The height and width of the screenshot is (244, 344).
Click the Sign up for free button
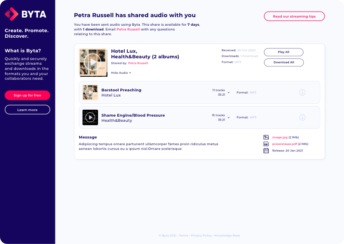(x=28, y=95)
